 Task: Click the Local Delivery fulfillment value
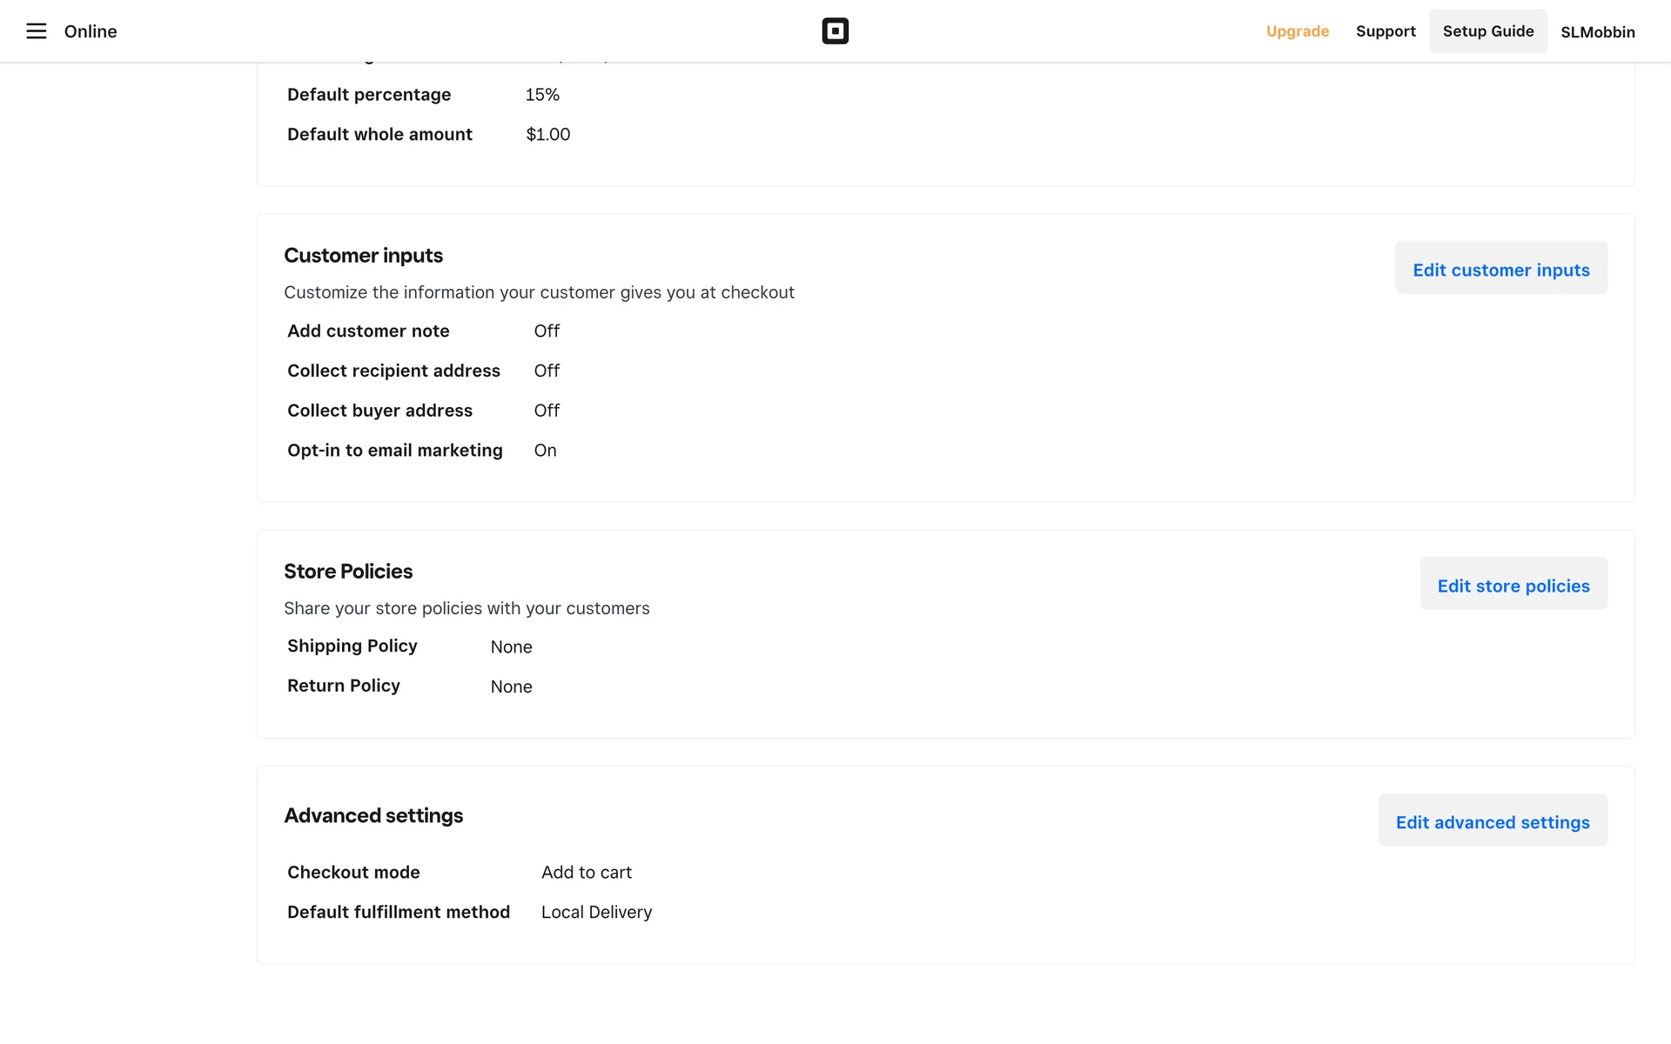pyautogui.click(x=596, y=913)
